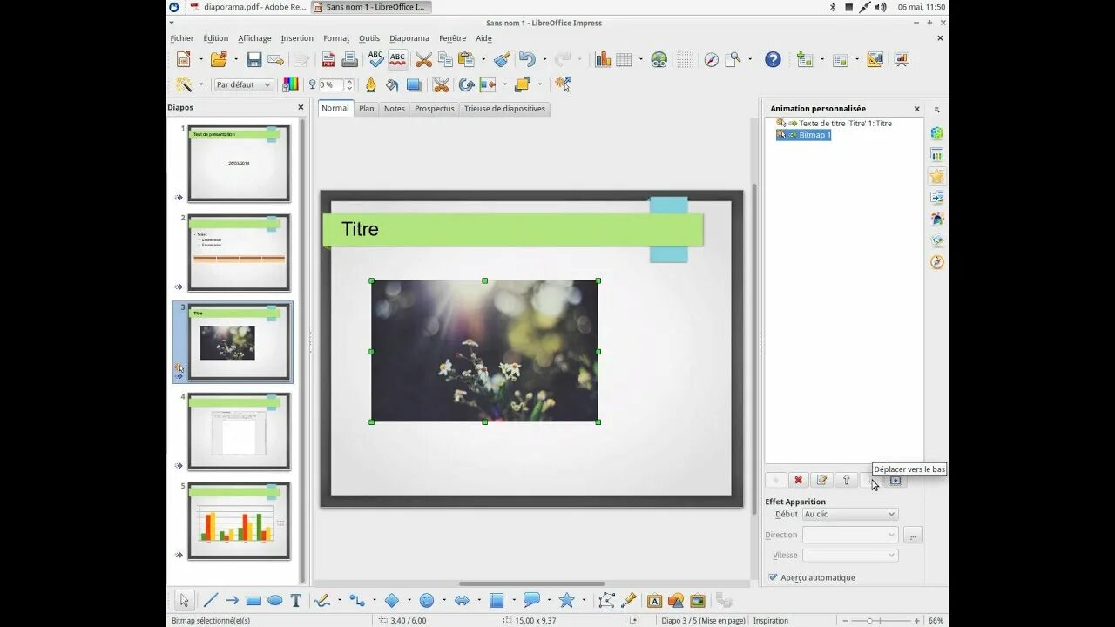The height and width of the screenshot is (627, 1115).
Task: Toggle AutoSpellcheck red underline ABC icon
Action: coord(397,59)
